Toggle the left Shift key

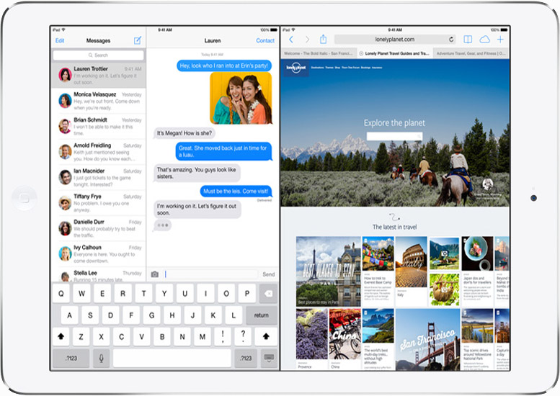63,336
